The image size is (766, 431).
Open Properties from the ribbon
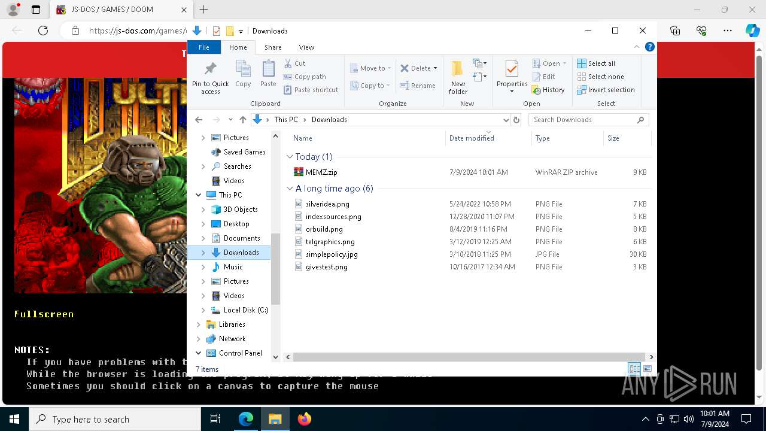click(512, 77)
